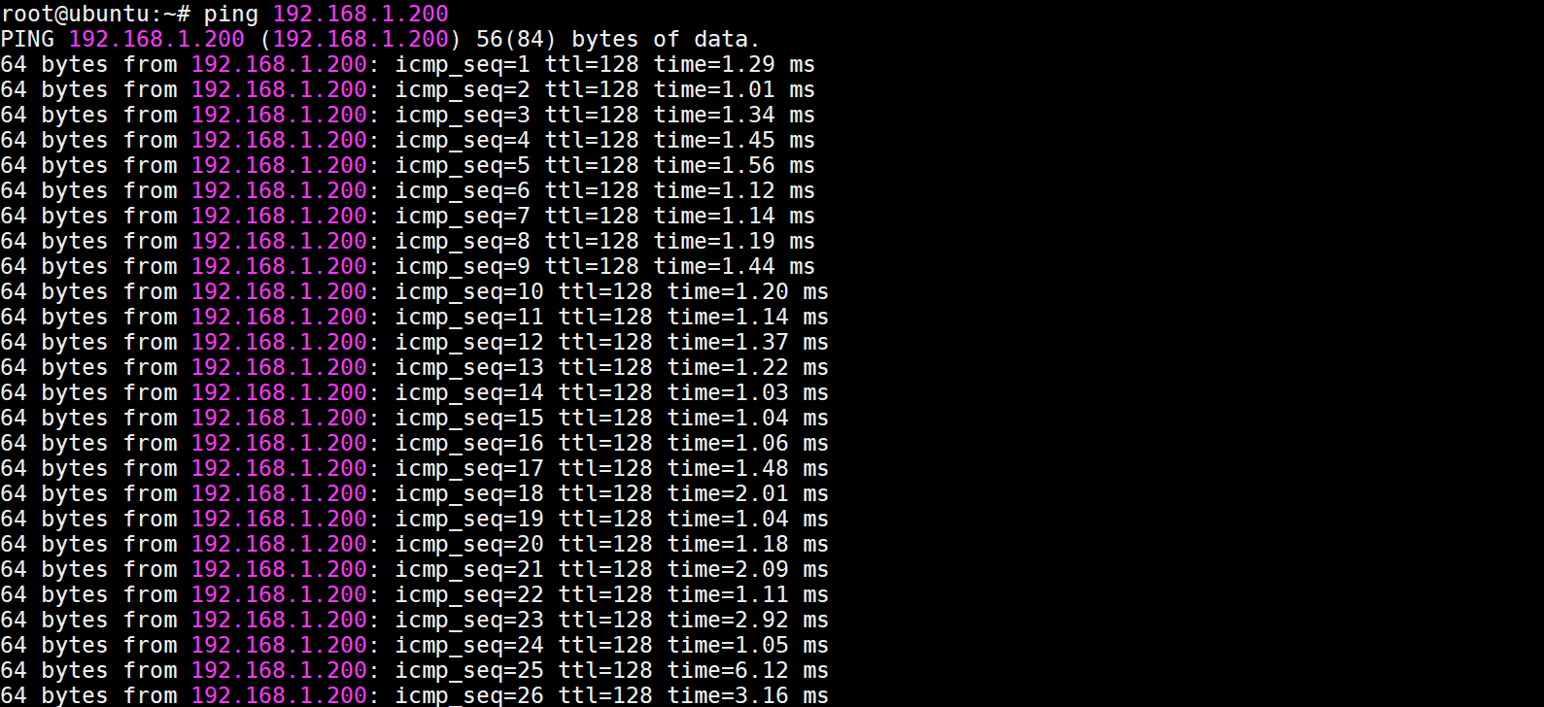Click the icmp_seq=24 text
Image resolution: width=1544 pixels, height=707 pixels.
(x=469, y=645)
